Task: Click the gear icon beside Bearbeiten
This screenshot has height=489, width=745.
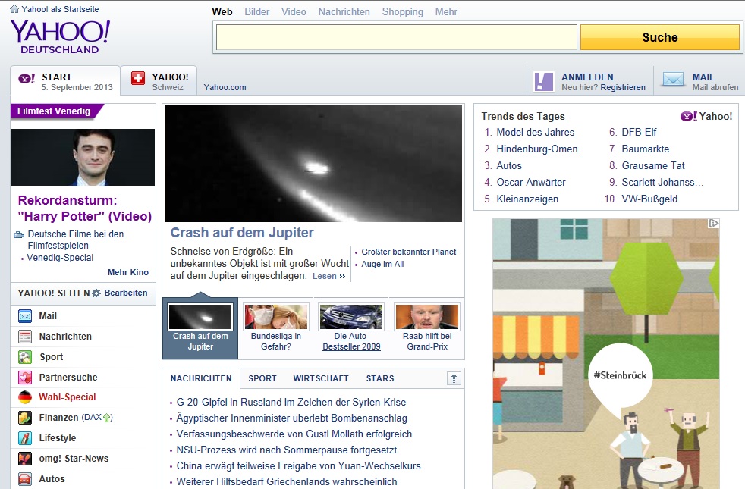Action: [96, 293]
